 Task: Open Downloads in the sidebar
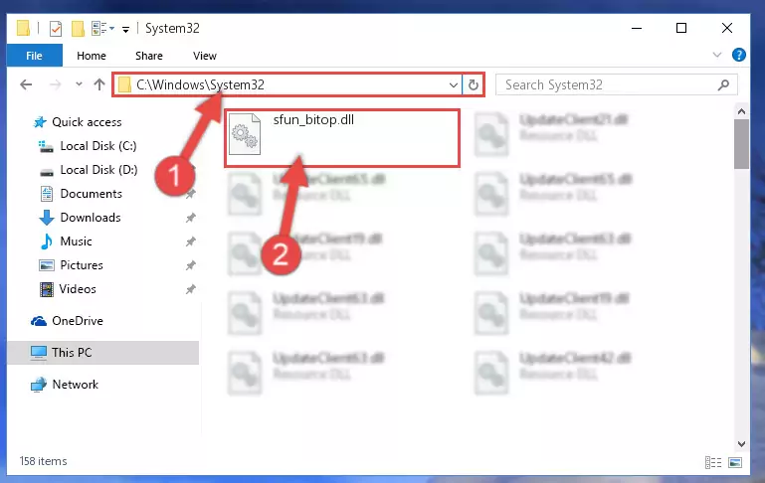(91, 218)
